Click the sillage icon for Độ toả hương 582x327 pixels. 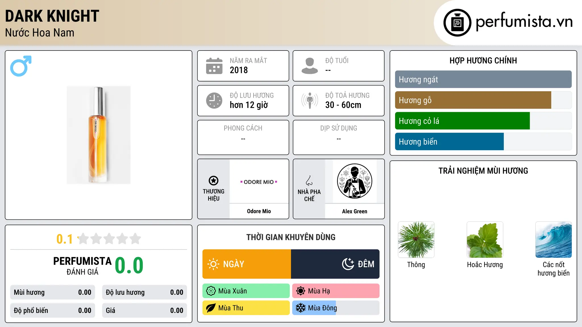pos(310,100)
